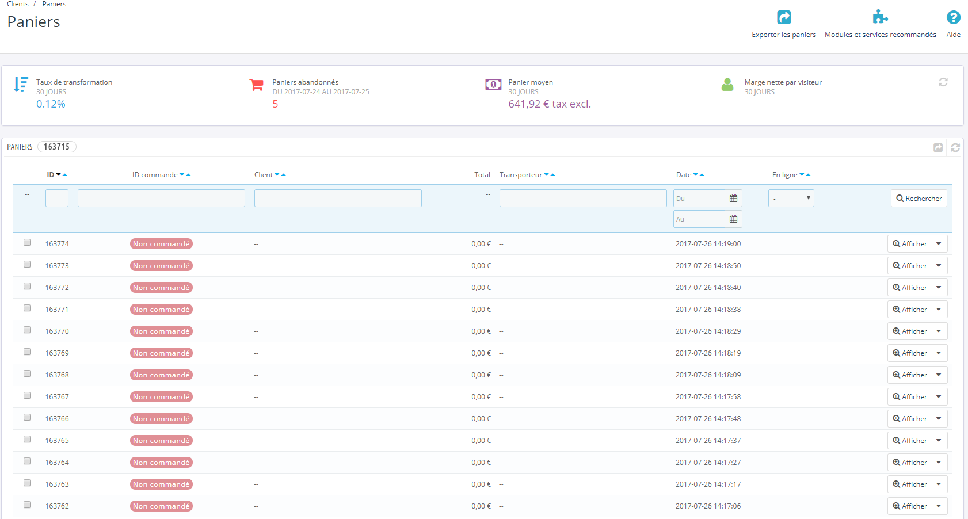Check the box for cart 163771
This screenshot has width=968, height=519.
27,308
